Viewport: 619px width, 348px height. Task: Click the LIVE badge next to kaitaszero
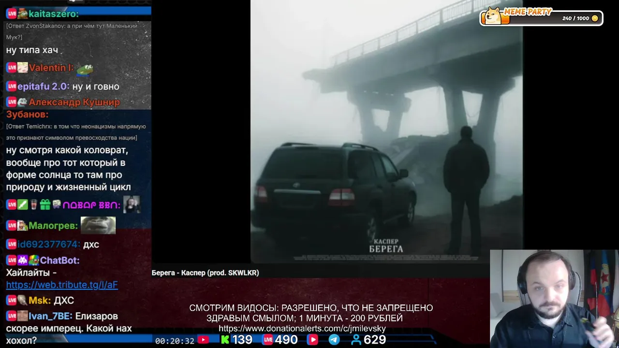[12, 14]
